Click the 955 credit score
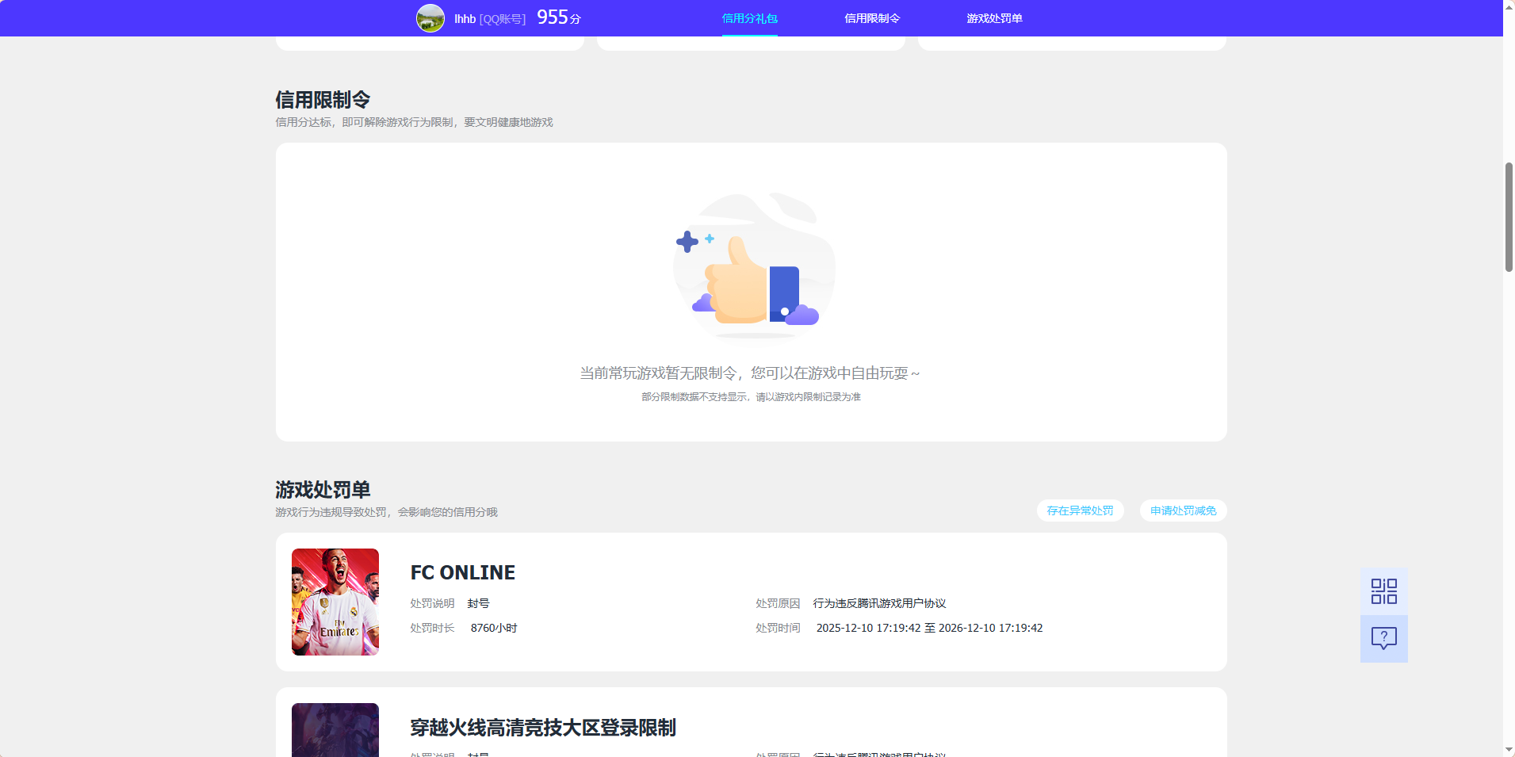Image resolution: width=1515 pixels, height=757 pixels. tap(553, 17)
